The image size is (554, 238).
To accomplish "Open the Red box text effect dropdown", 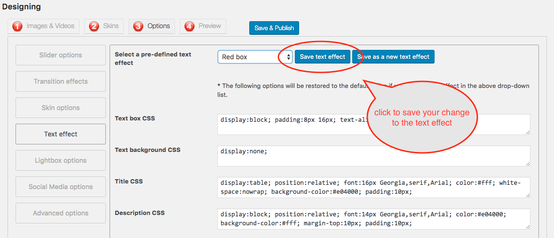I will click(255, 57).
